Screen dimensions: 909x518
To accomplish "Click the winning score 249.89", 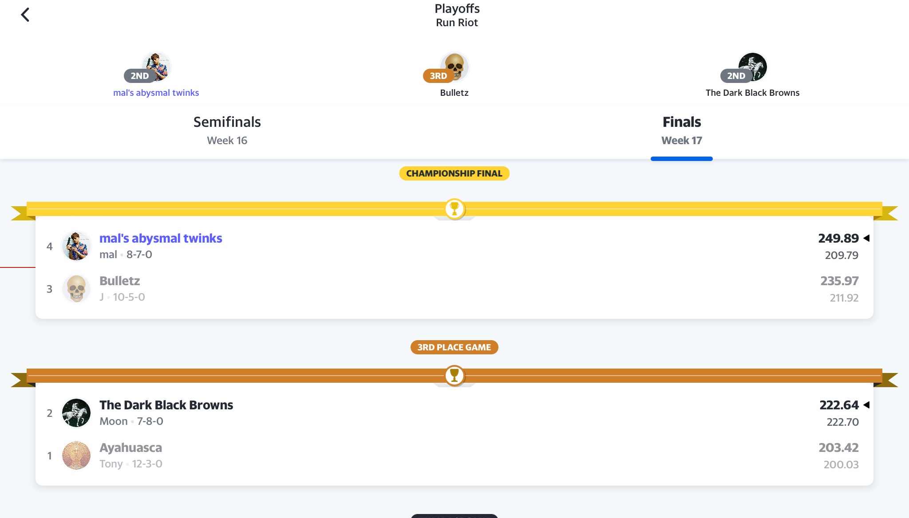I will (838, 238).
